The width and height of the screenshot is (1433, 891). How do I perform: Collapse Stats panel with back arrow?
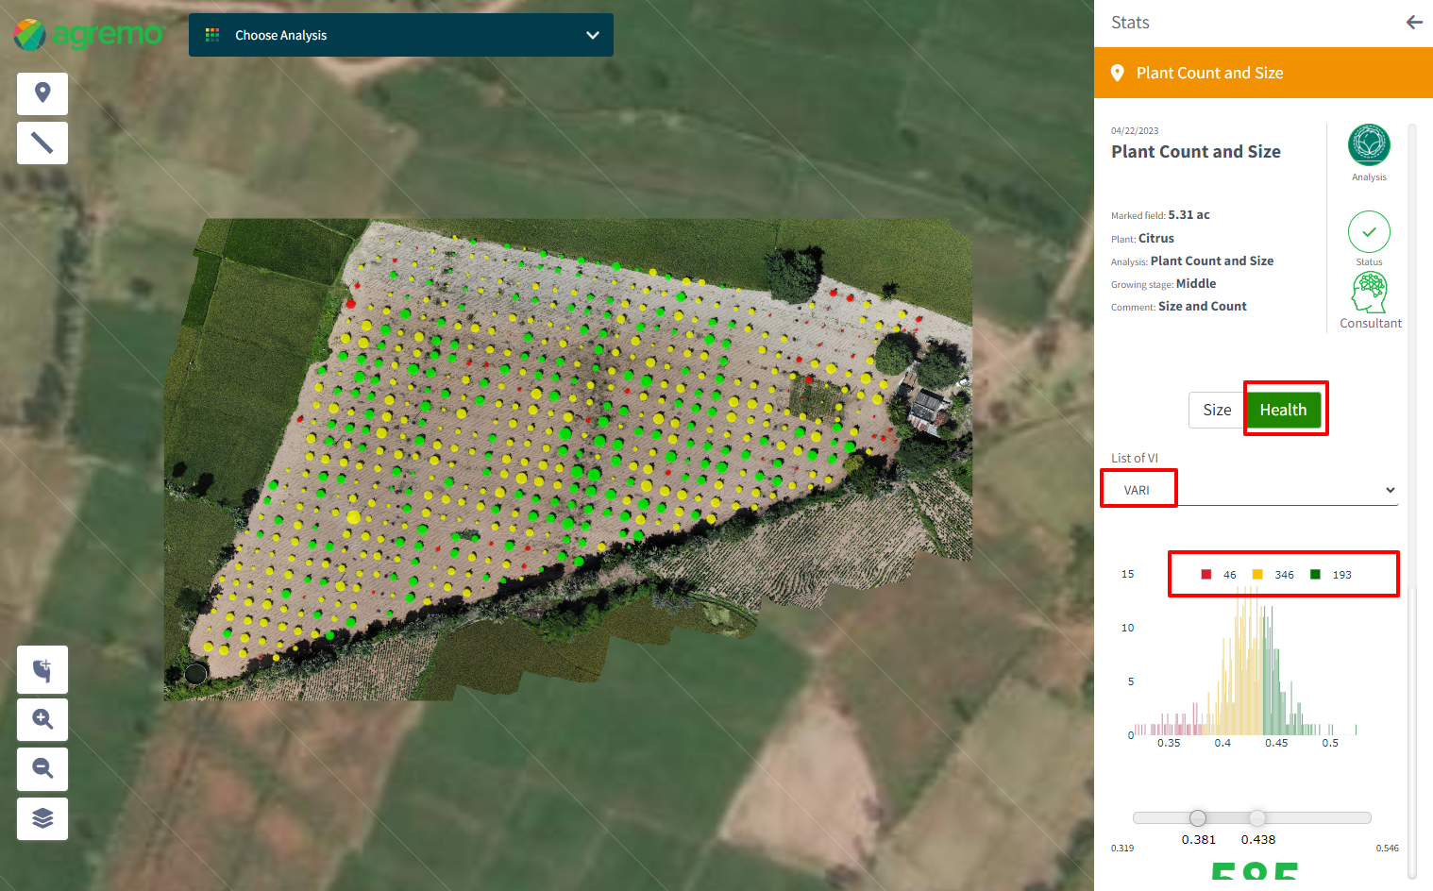[x=1413, y=23]
